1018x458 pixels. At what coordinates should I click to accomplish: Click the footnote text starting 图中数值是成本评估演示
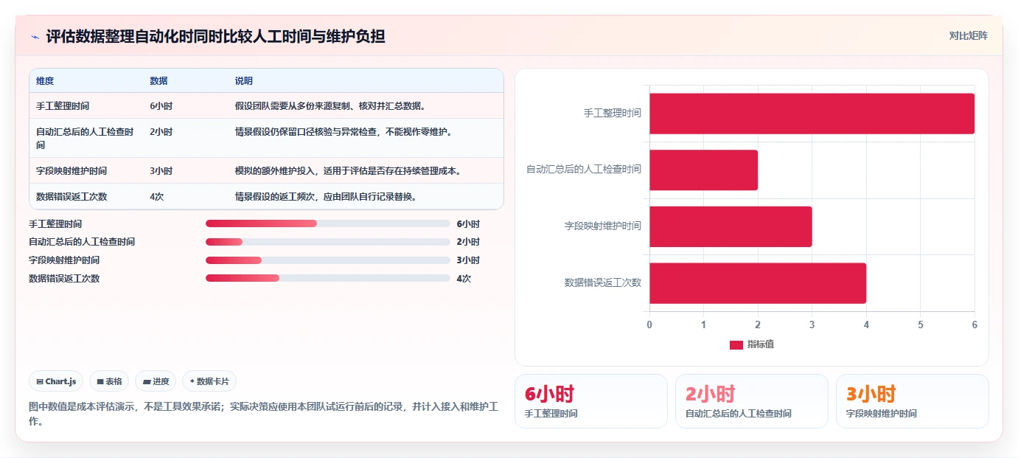(x=264, y=414)
